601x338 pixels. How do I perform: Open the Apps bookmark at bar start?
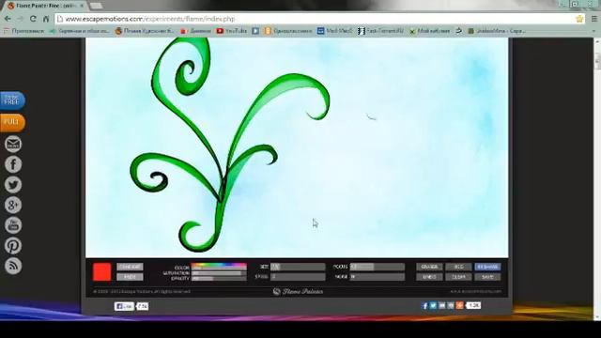[23, 31]
